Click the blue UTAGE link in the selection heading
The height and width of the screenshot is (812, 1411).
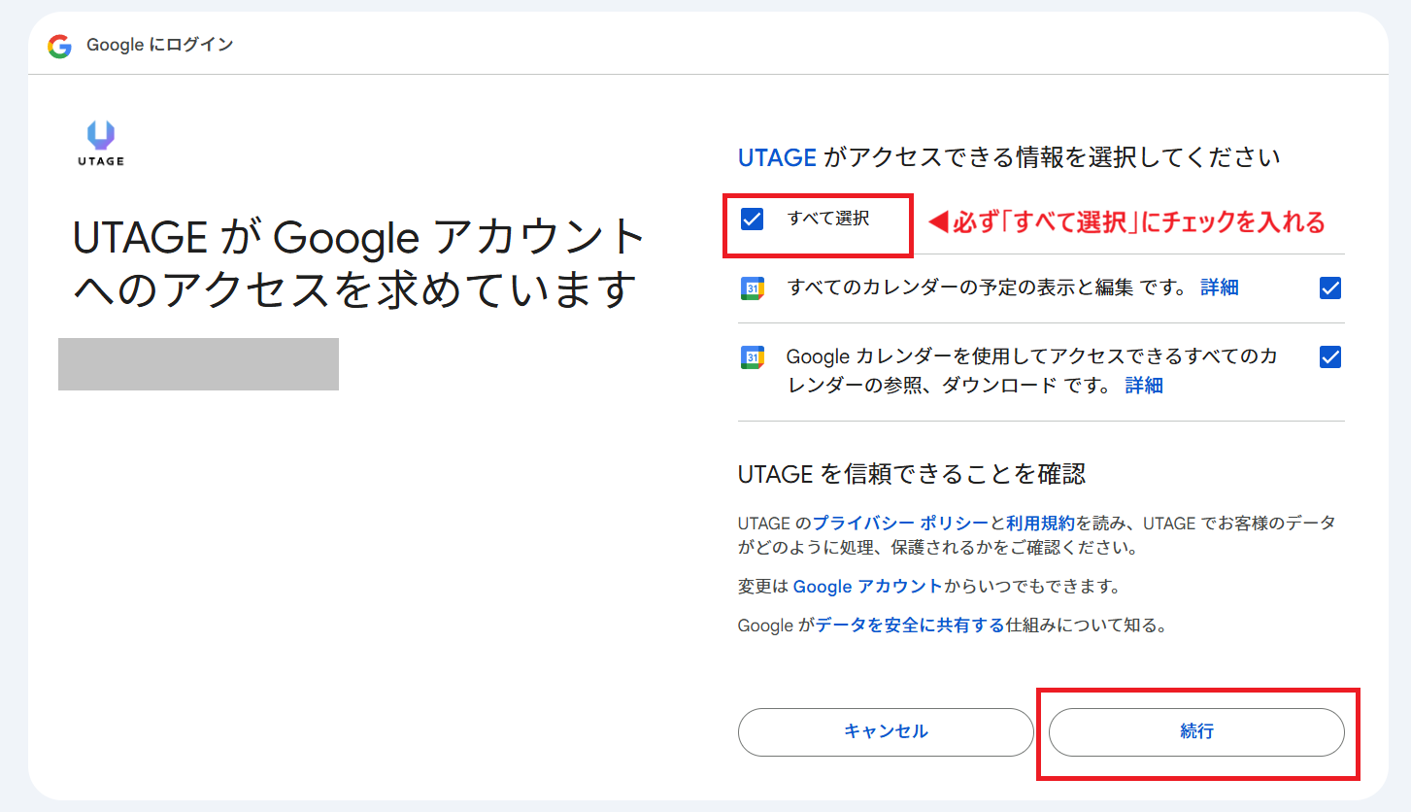[x=777, y=157]
